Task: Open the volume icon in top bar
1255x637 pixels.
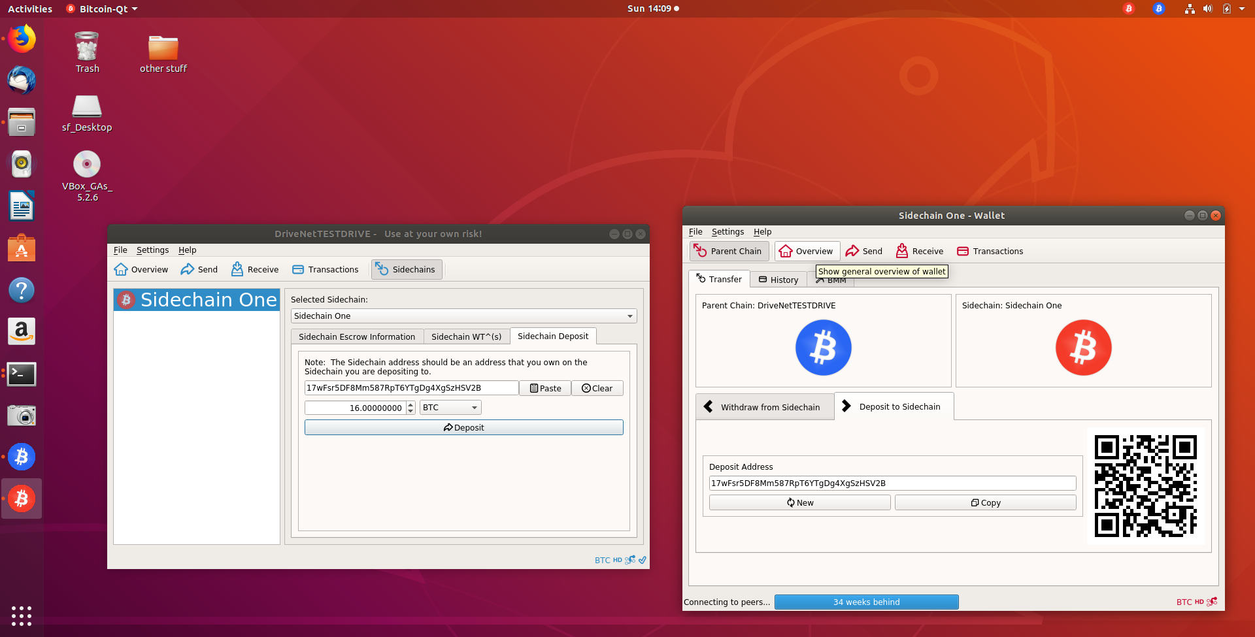Action: 1207,8
